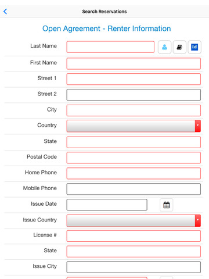
Task: Expand the Country dropdown
Action: click(134, 126)
